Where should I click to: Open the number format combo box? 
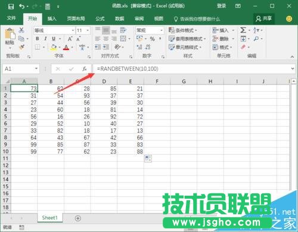pyautogui.click(x=150, y=30)
